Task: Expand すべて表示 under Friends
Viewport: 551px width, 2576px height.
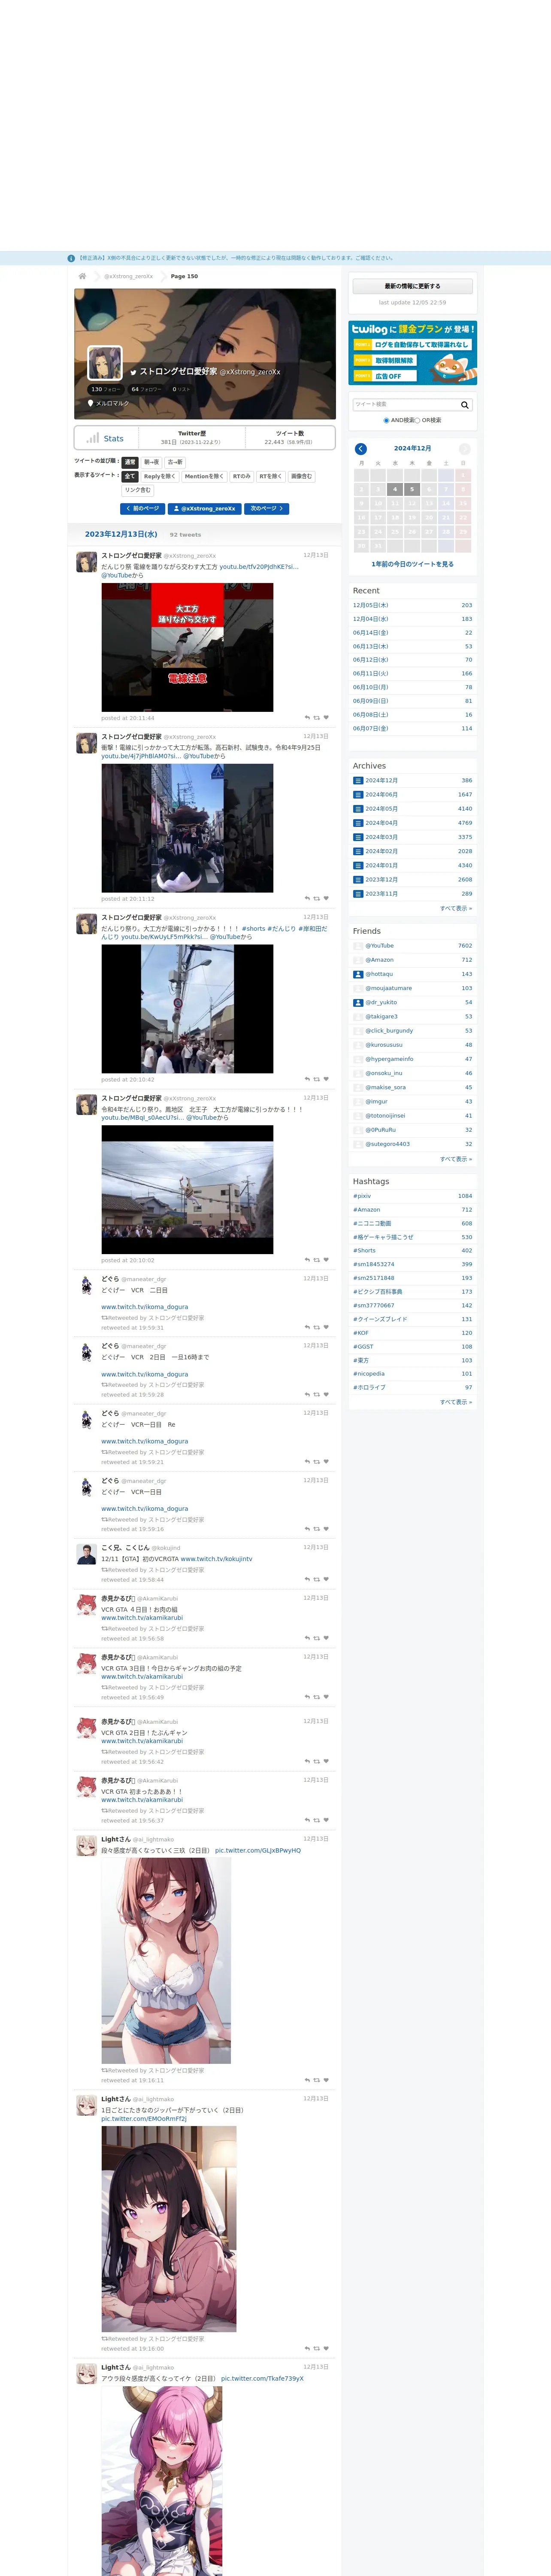Action: [x=456, y=1159]
